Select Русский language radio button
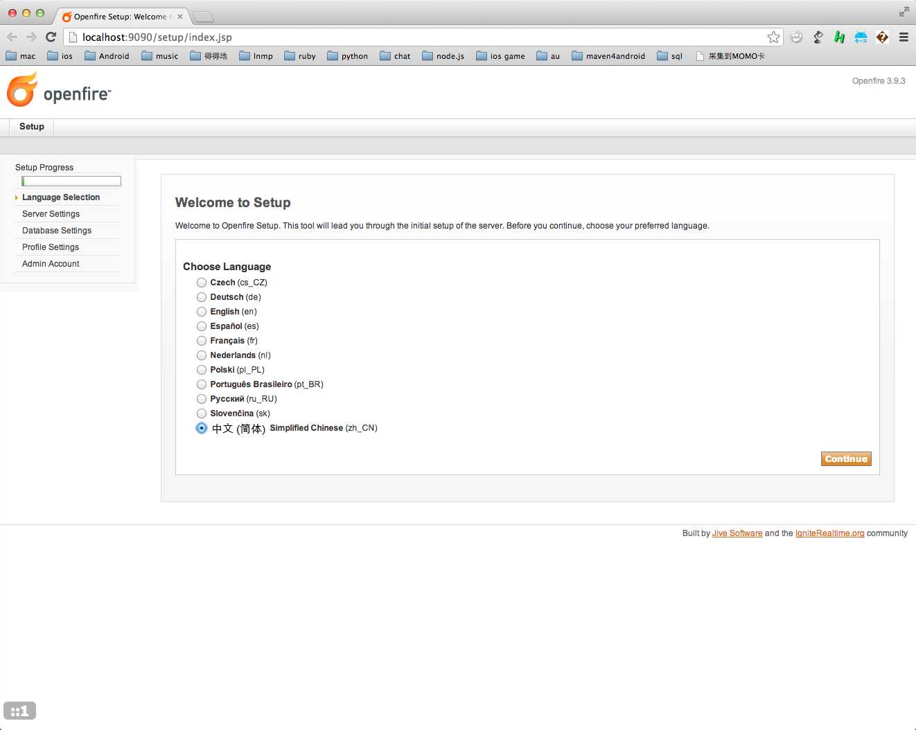Viewport: 916px width, 730px height. [202, 399]
